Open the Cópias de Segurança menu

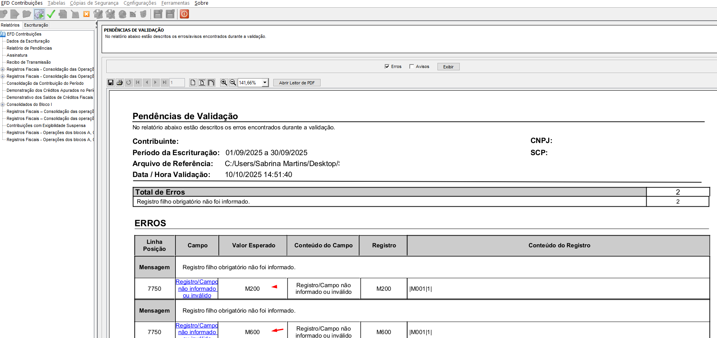click(x=94, y=3)
